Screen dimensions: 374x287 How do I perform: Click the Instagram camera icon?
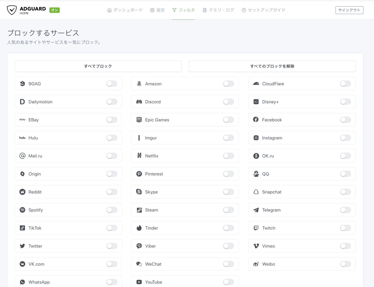[x=256, y=138]
